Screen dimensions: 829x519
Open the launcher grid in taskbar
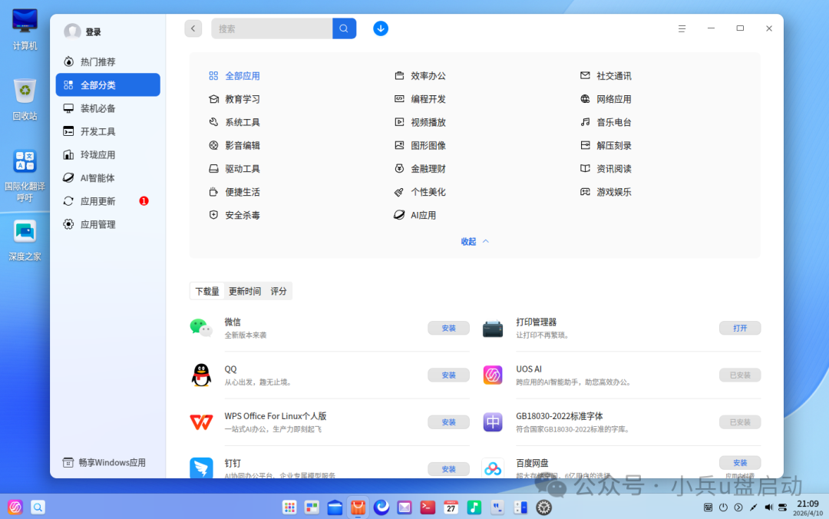289,507
